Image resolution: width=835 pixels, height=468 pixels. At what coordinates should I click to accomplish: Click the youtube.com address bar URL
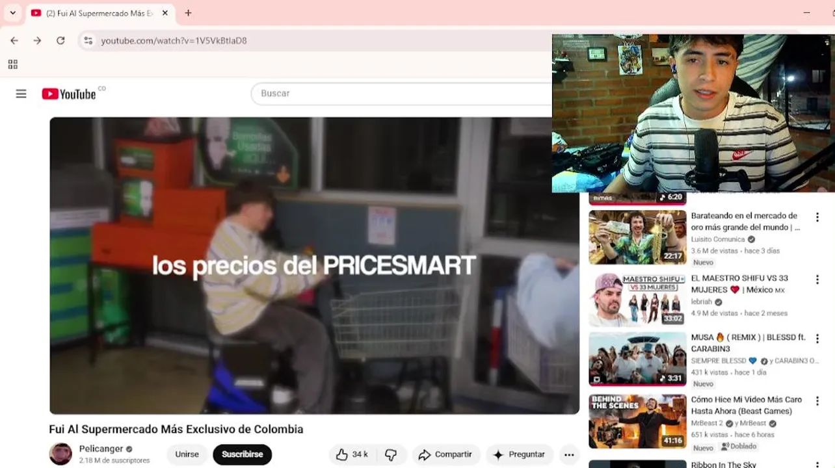point(174,40)
